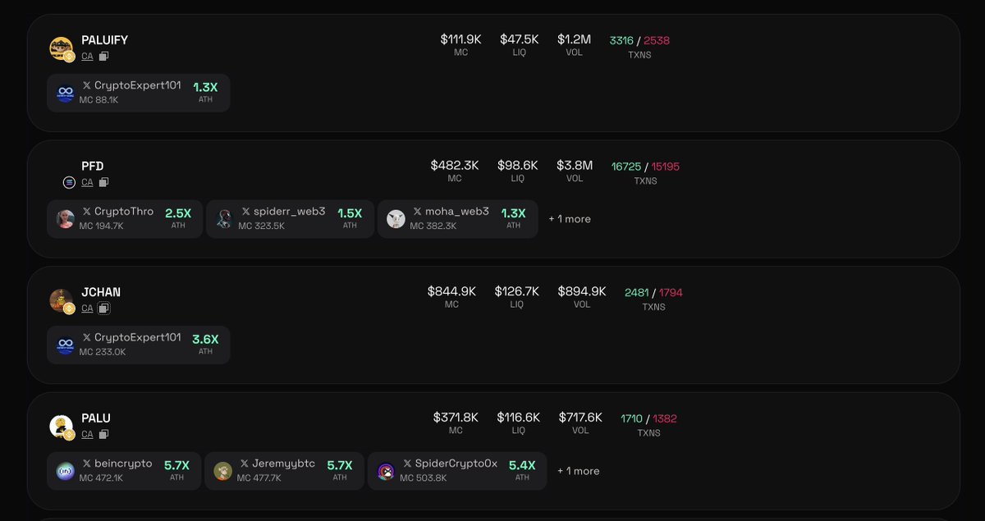Open CryptoThro caller card on PFD
This screenshot has width=985, height=521.
coord(125,219)
